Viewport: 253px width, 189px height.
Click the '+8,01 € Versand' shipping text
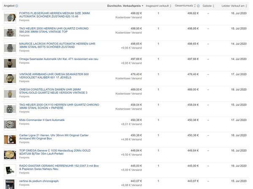(x=131, y=124)
